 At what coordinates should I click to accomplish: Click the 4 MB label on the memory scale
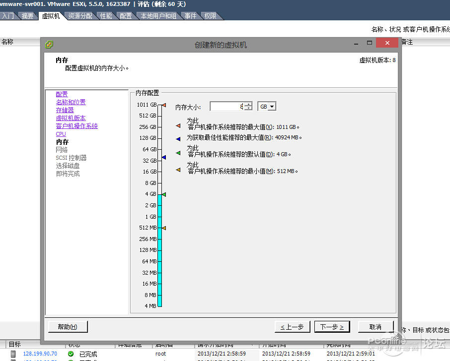(x=150, y=306)
